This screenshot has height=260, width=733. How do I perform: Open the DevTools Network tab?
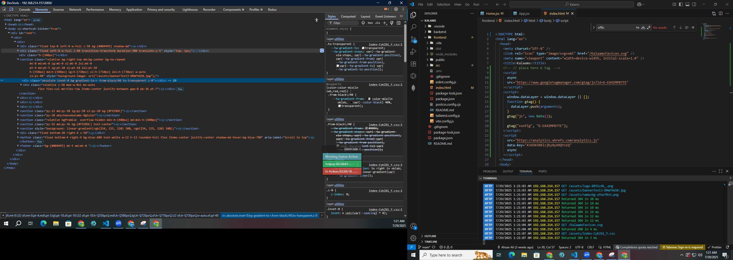(75, 10)
